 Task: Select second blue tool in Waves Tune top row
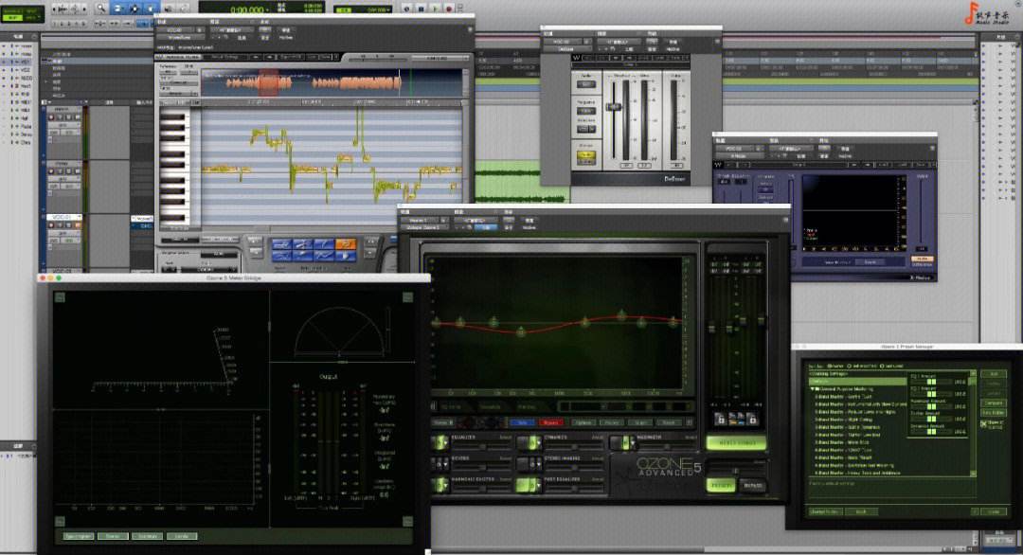[x=303, y=244]
